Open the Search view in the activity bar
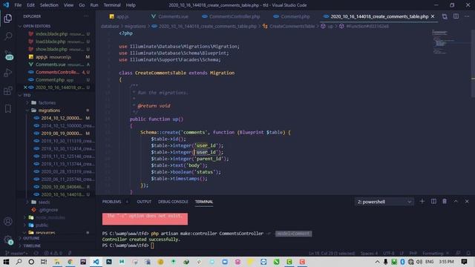The image size is (475, 267). [x=8, y=36]
